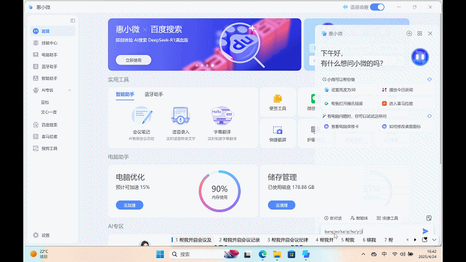This screenshot has width=466, height=262.
Task: Open 技能中心 in the sidebar
Action: pyautogui.click(x=52, y=43)
